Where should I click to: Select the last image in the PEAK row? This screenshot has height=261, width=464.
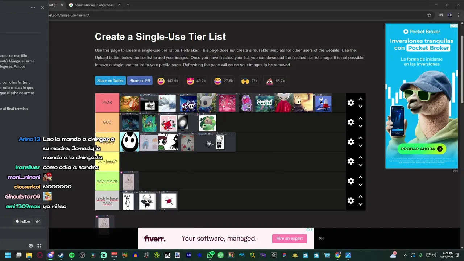323,103
